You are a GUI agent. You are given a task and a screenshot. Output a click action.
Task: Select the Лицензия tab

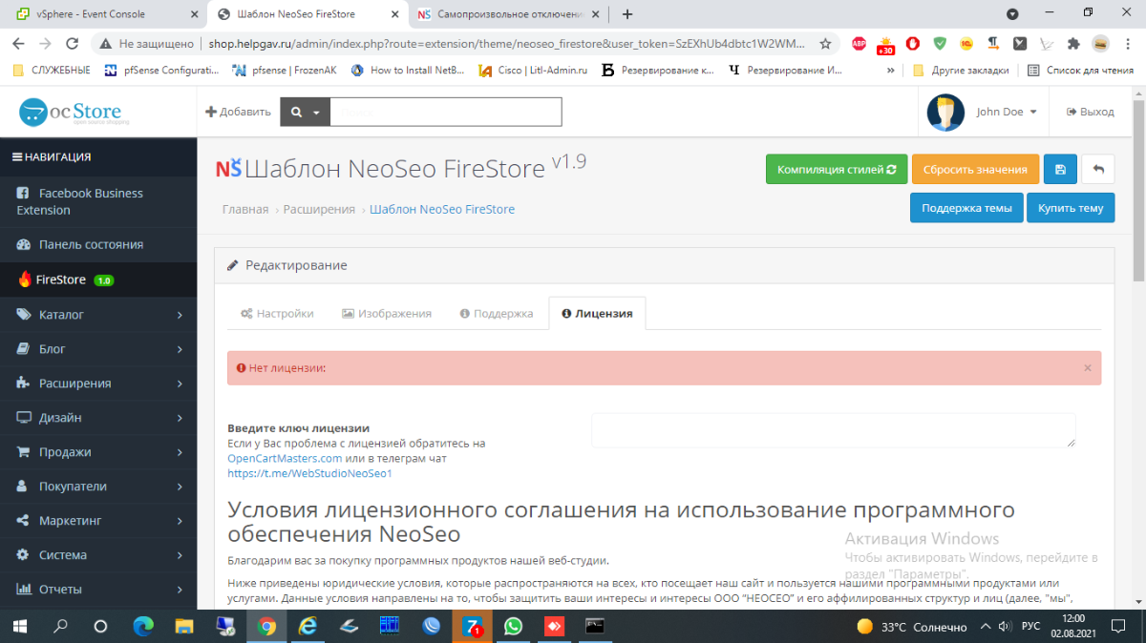pos(597,313)
